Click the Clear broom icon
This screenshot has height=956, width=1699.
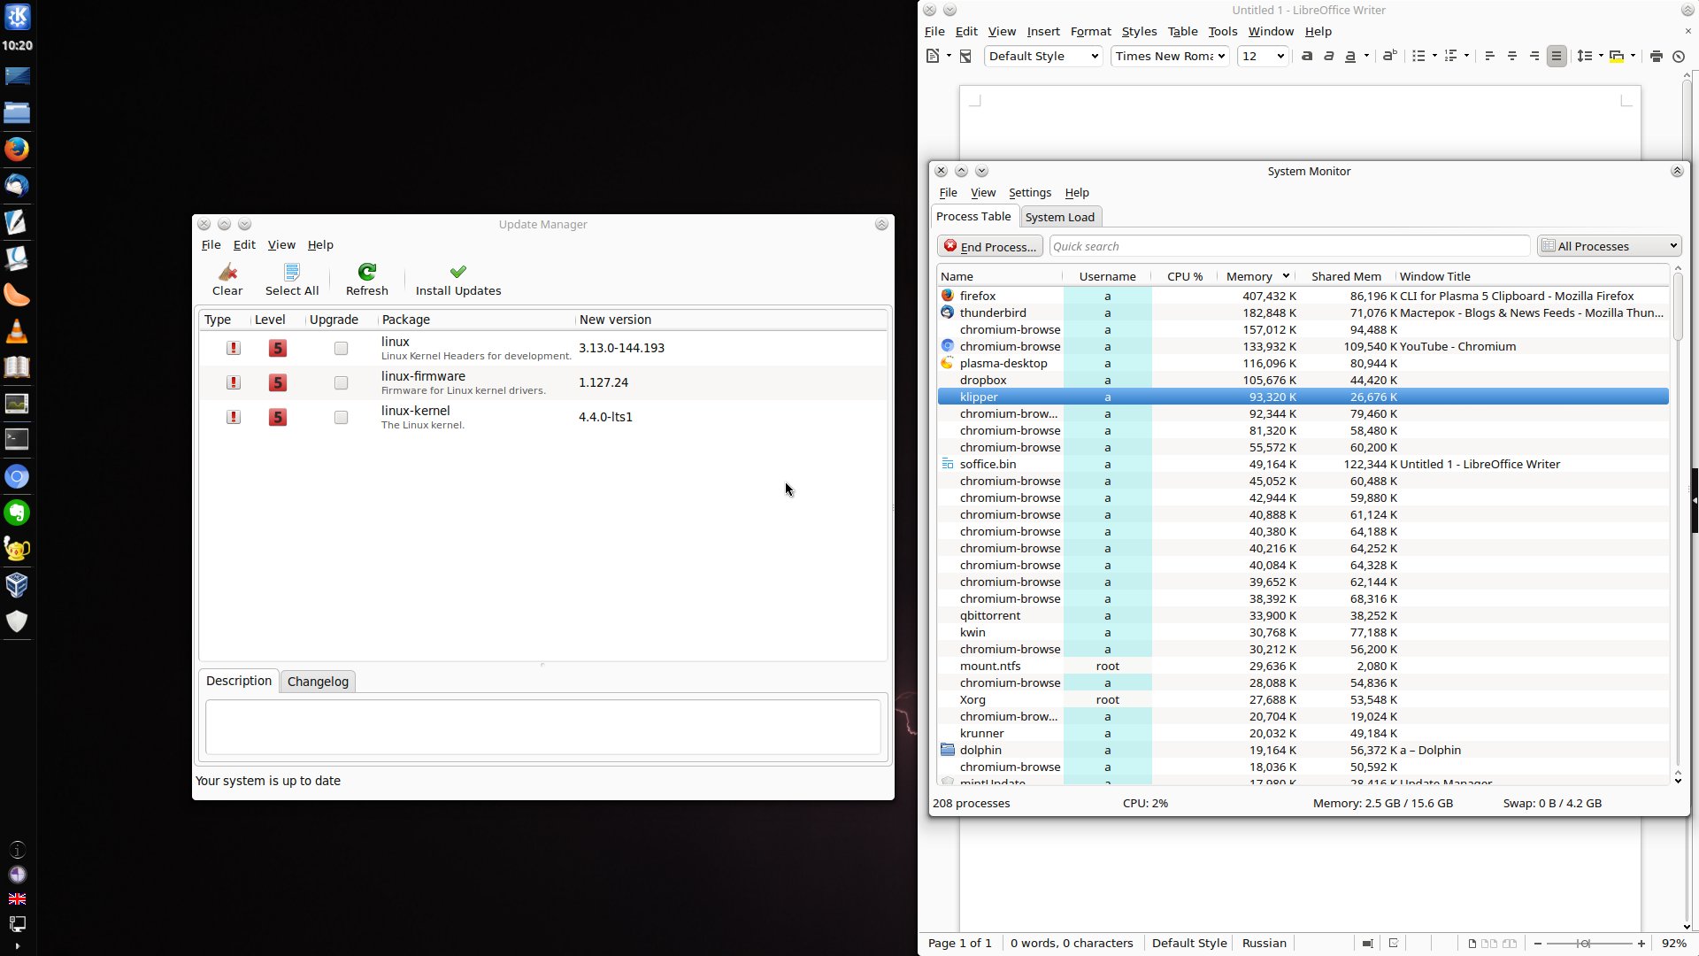pyautogui.click(x=227, y=272)
